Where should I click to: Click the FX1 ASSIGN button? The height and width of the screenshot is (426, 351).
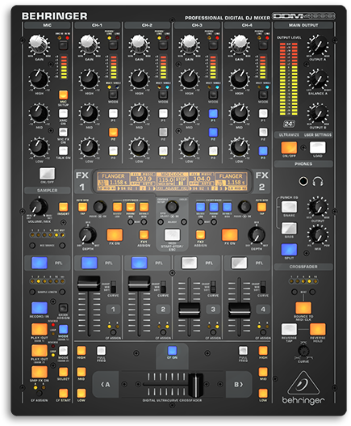coord(144,234)
